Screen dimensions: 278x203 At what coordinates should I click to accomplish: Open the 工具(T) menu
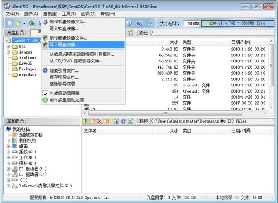point(69,14)
